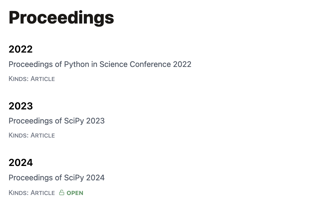Screen dimensions: 328x217
Task: Click the ARTICLE kind under 2023
Action: click(x=43, y=135)
